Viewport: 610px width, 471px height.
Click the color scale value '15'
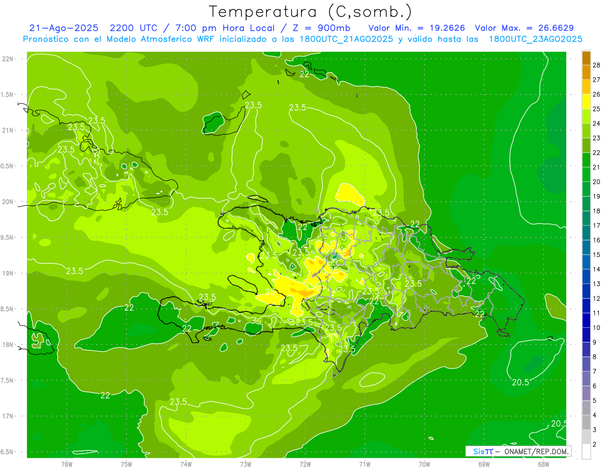[x=597, y=255]
